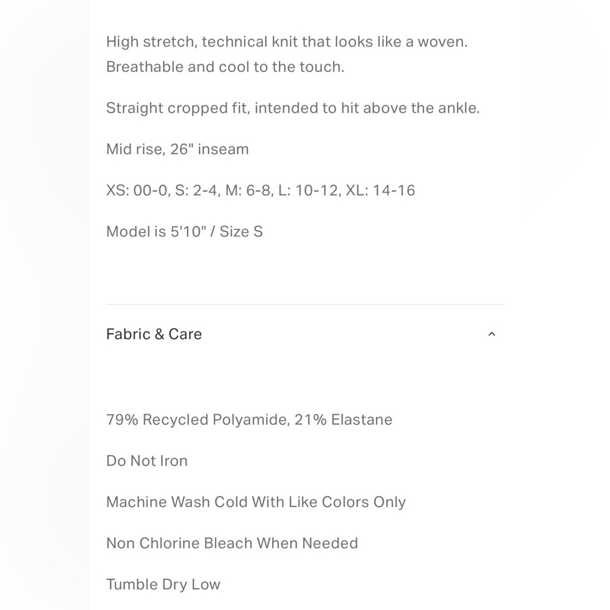Click the straight cropped fit description
The width and height of the screenshot is (610, 610).
293,108
